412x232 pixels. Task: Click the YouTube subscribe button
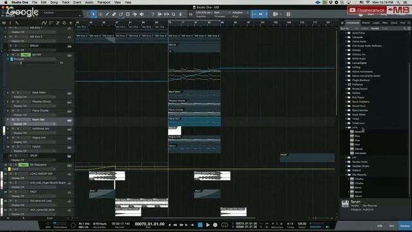click(367, 10)
